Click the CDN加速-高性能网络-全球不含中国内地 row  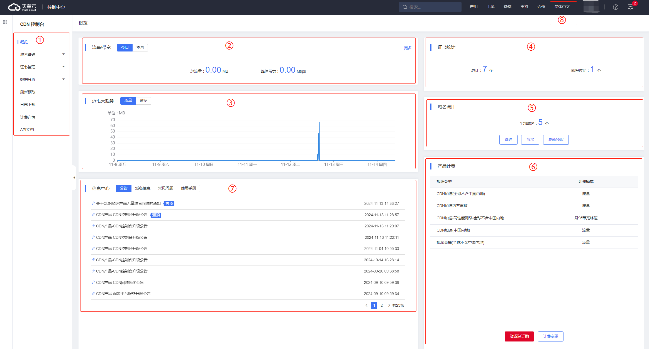[534, 218]
